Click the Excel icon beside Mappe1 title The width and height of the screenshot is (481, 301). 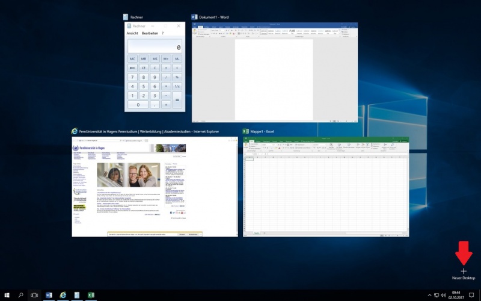(x=245, y=131)
